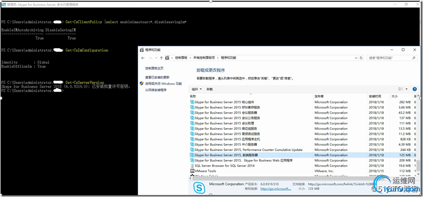Screen dimensions: 423x197
Task: Click Get-CsImConfiguration command in shell
Action: [87, 50]
